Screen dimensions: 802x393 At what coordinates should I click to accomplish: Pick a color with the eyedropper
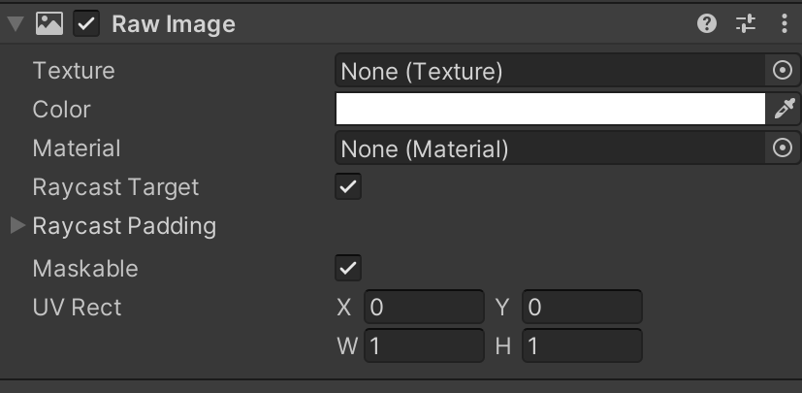tap(784, 110)
